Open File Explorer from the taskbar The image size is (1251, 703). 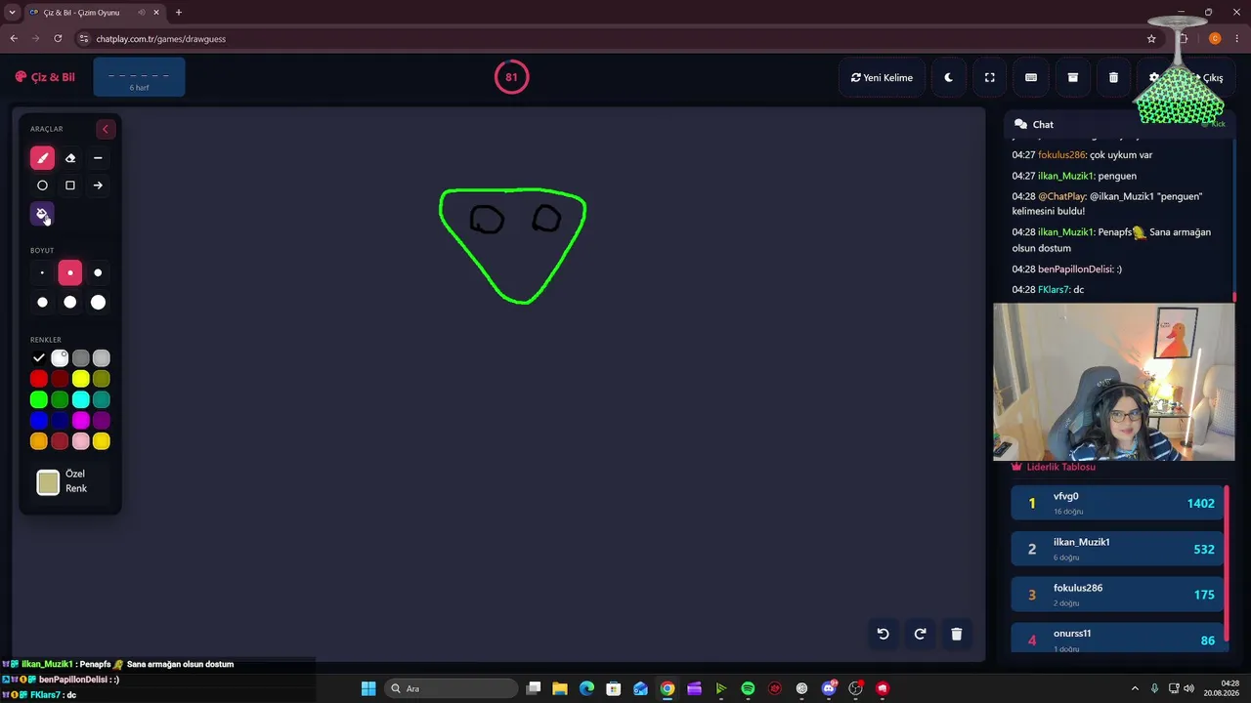tap(560, 688)
